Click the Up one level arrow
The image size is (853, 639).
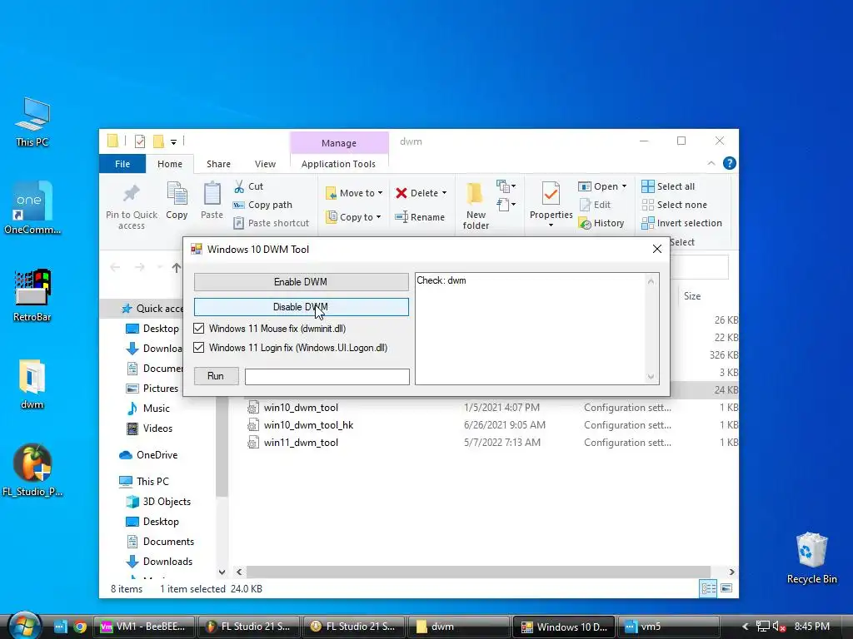tap(177, 267)
